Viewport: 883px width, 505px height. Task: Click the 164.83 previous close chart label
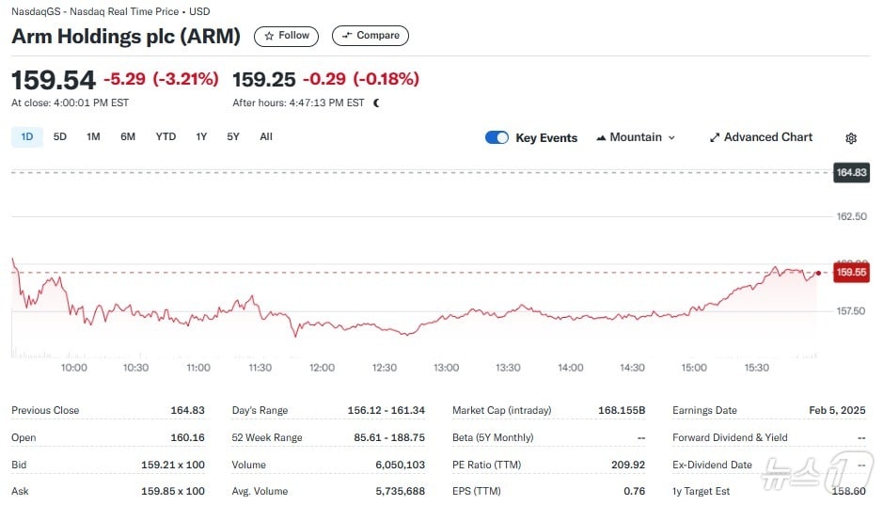(x=851, y=172)
